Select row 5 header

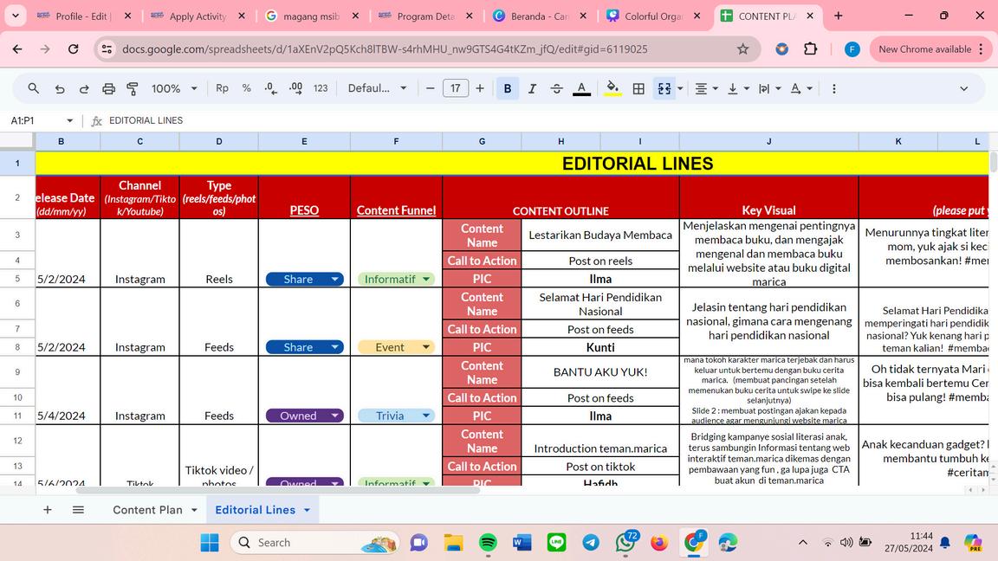pyautogui.click(x=17, y=279)
